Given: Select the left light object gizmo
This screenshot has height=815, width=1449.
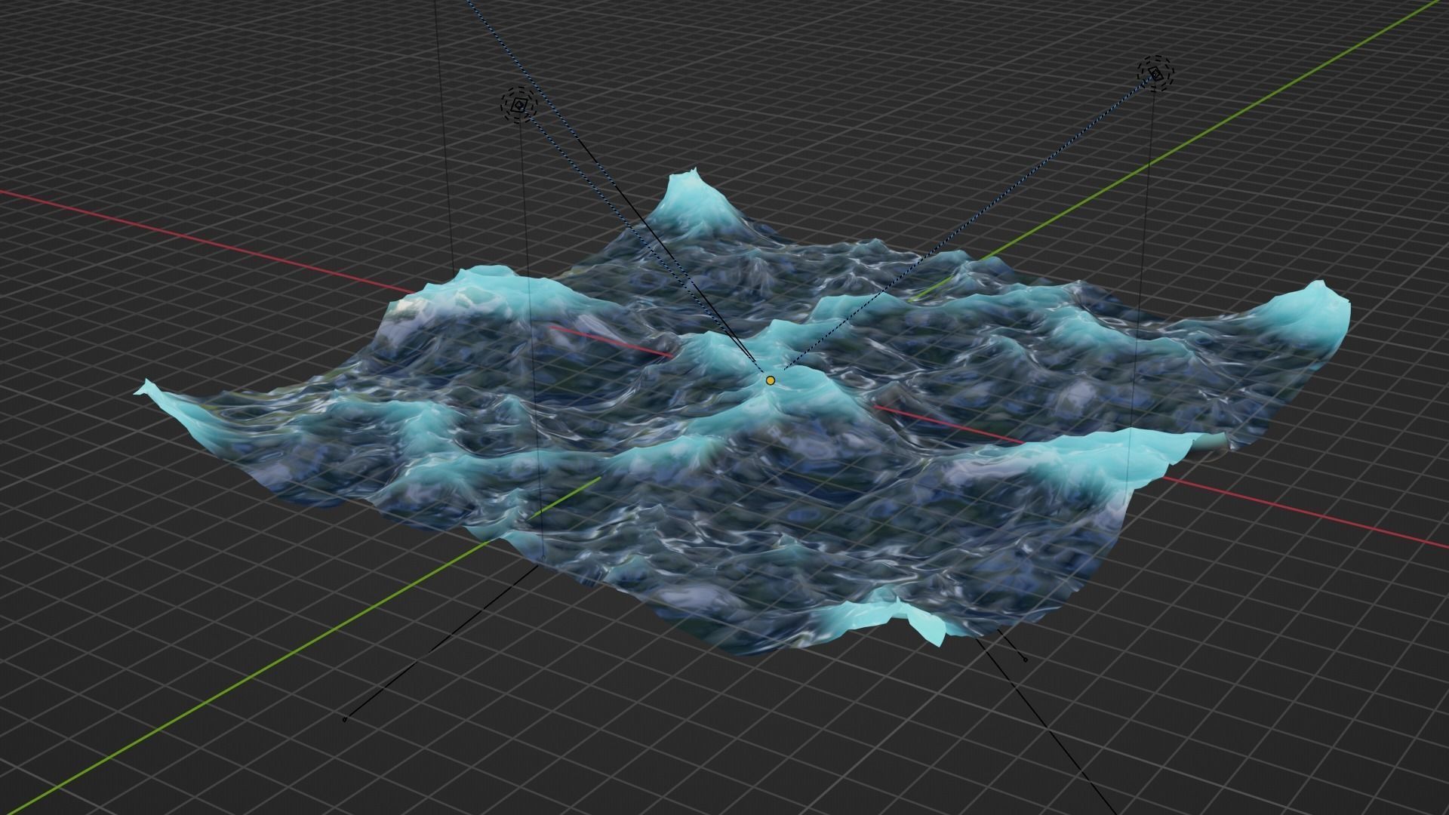Looking at the screenshot, I should point(518,106).
